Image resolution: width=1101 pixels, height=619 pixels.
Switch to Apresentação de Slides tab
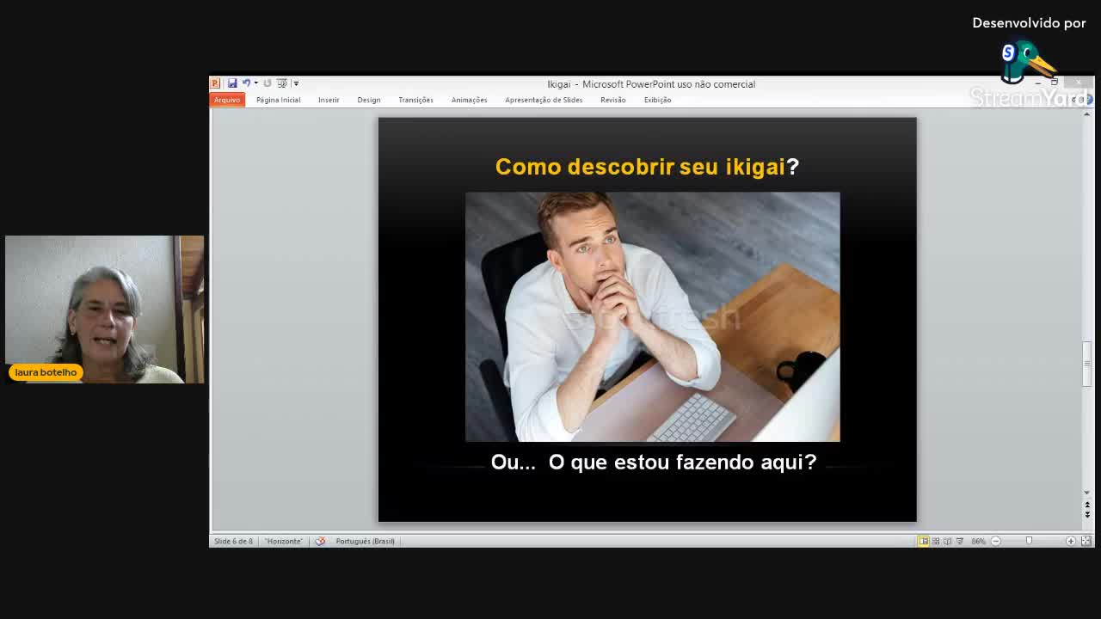(544, 100)
